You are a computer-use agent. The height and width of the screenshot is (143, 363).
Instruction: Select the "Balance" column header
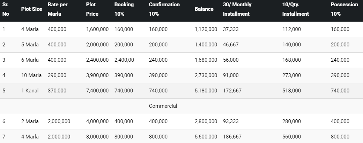point(204,9)
